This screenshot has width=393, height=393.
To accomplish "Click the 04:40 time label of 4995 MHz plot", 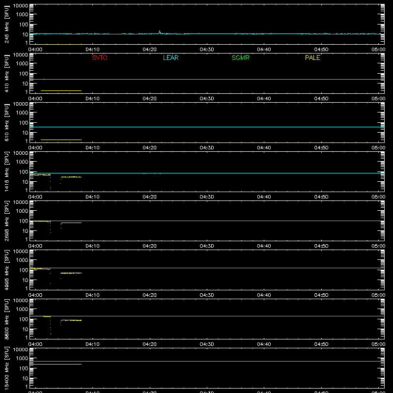I will point(264,295).
